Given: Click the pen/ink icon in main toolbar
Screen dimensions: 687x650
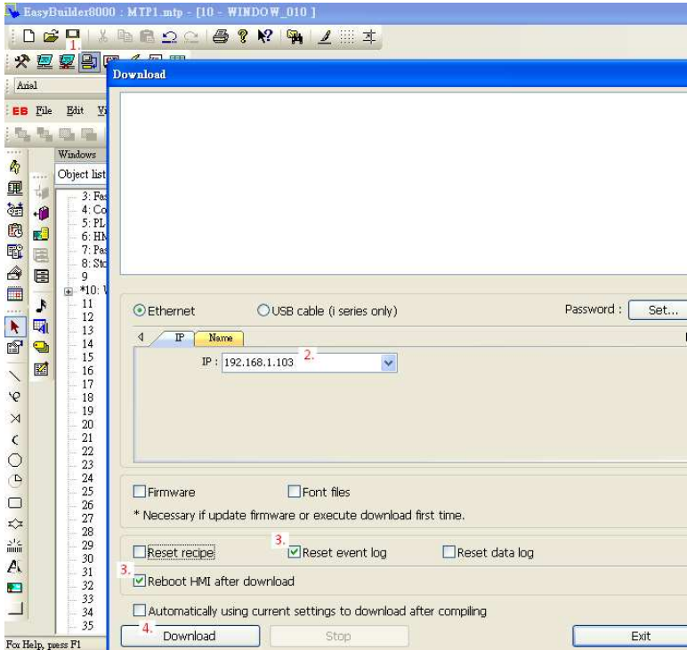Looking at the screenshot, I should pos(325,36).
